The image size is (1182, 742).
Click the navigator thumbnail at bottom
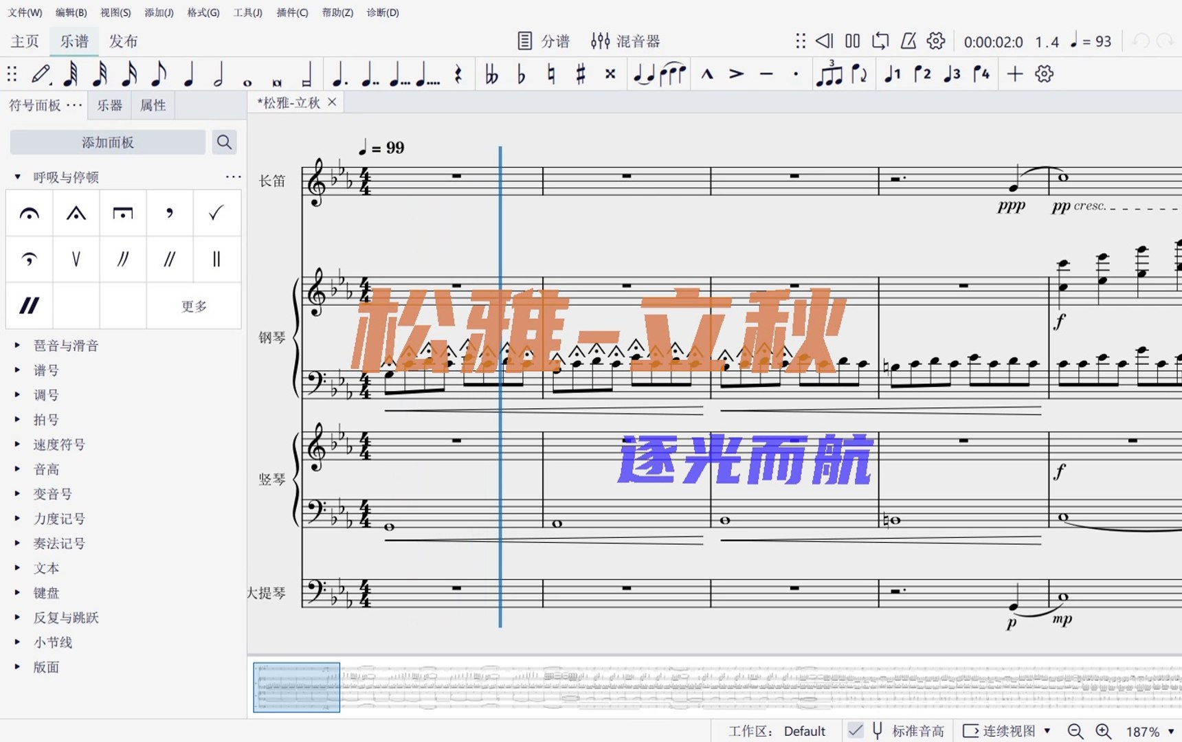pos(295,686)
